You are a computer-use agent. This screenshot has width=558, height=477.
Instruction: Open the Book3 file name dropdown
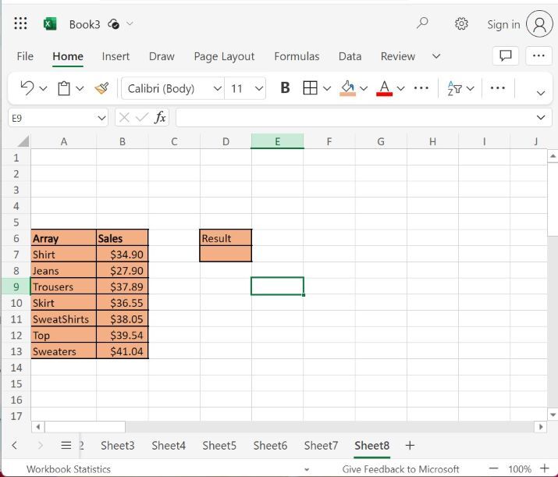pos(130,24)
